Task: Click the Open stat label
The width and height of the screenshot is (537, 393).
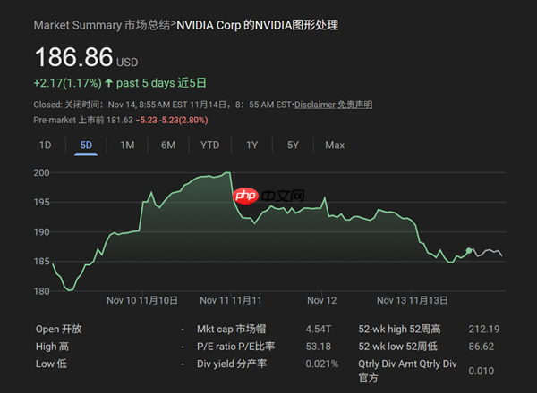Action: tap(58, 329)
